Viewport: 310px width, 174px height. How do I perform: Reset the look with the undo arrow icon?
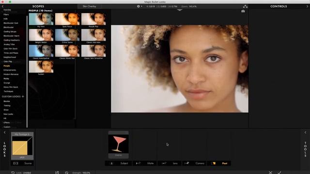13,173
